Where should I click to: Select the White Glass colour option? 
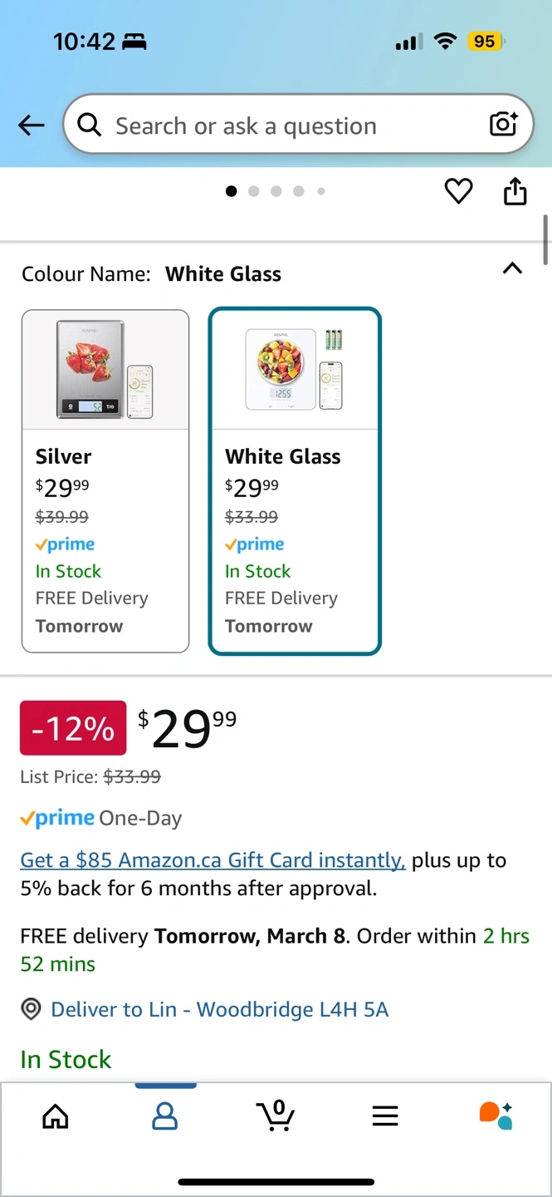coord(295,480)
